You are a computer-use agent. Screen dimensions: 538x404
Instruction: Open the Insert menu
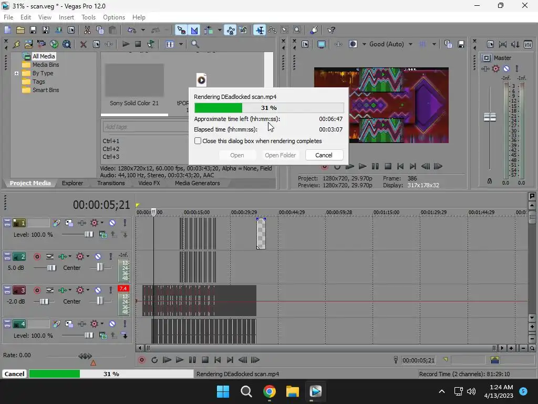pos(66,17)
